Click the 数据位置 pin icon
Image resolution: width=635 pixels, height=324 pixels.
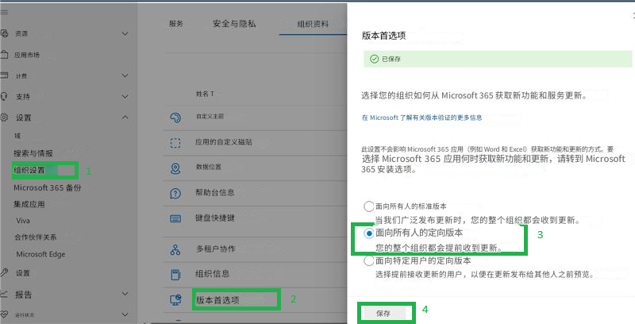(175, 168)
